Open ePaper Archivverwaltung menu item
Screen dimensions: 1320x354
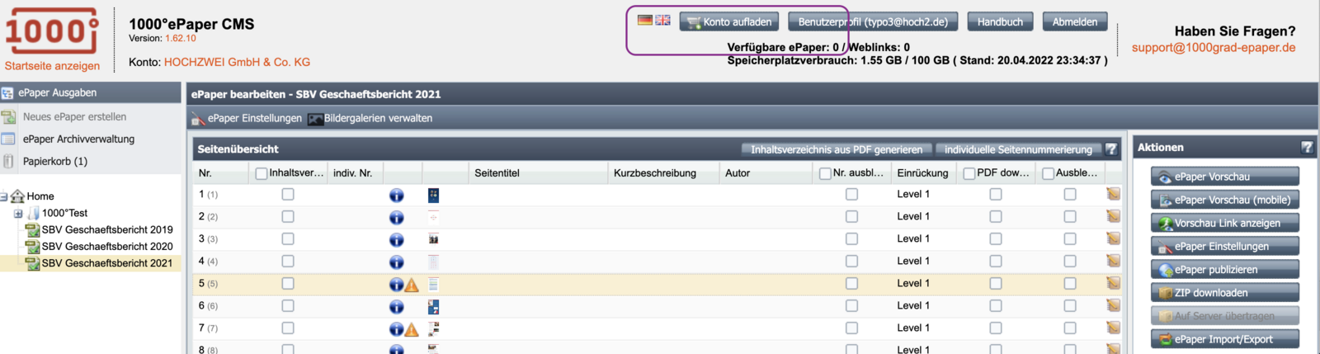point(78,139)
